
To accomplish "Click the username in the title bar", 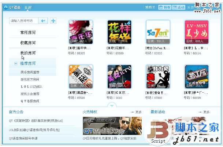I will [x=150, y=7].
